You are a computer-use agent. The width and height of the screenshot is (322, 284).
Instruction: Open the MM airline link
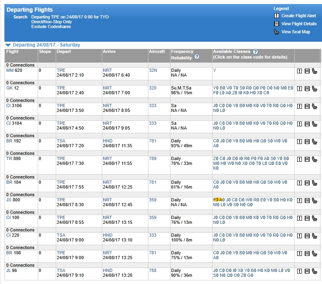point(10,70)
